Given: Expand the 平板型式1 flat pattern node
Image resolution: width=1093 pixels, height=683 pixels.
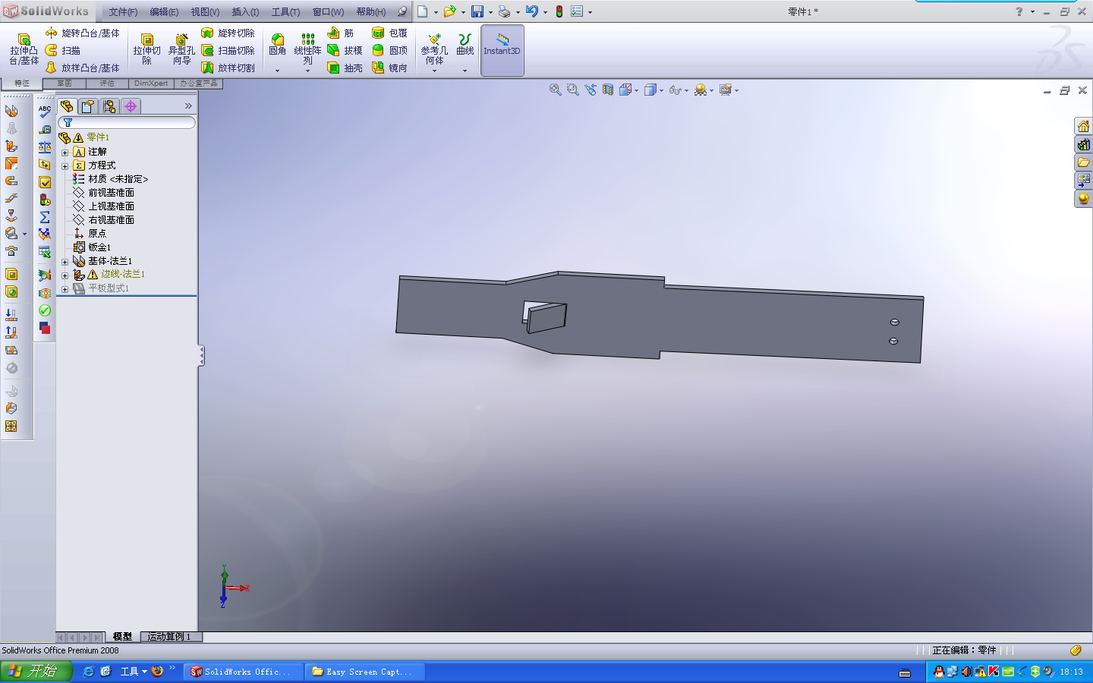Looking at the screenshot, I should pyautogui.click(x=65, y=288).
